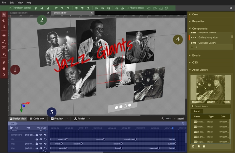
Task: Select the Selection arrow tool
Action: (4, 14)
